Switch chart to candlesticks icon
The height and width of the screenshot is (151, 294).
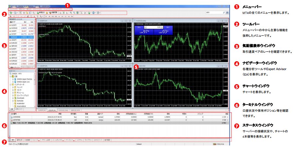click(63, 13)
